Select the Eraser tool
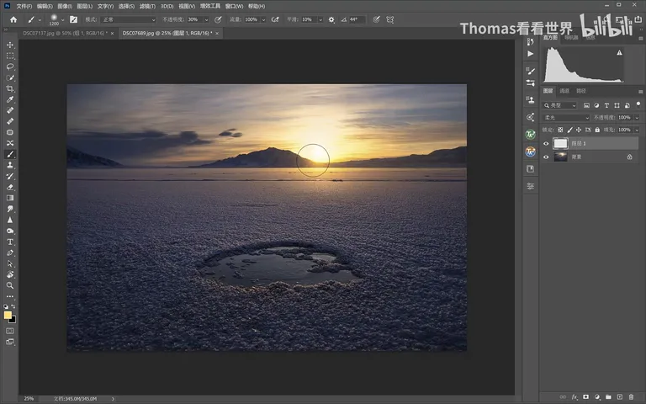 pos(10,187)
